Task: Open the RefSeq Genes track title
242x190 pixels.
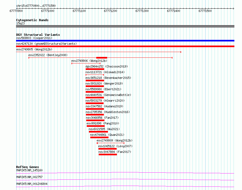Action: point(28,167)
